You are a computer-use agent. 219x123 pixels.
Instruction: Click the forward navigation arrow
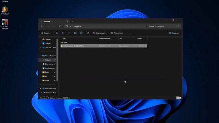tap(48, 26)
